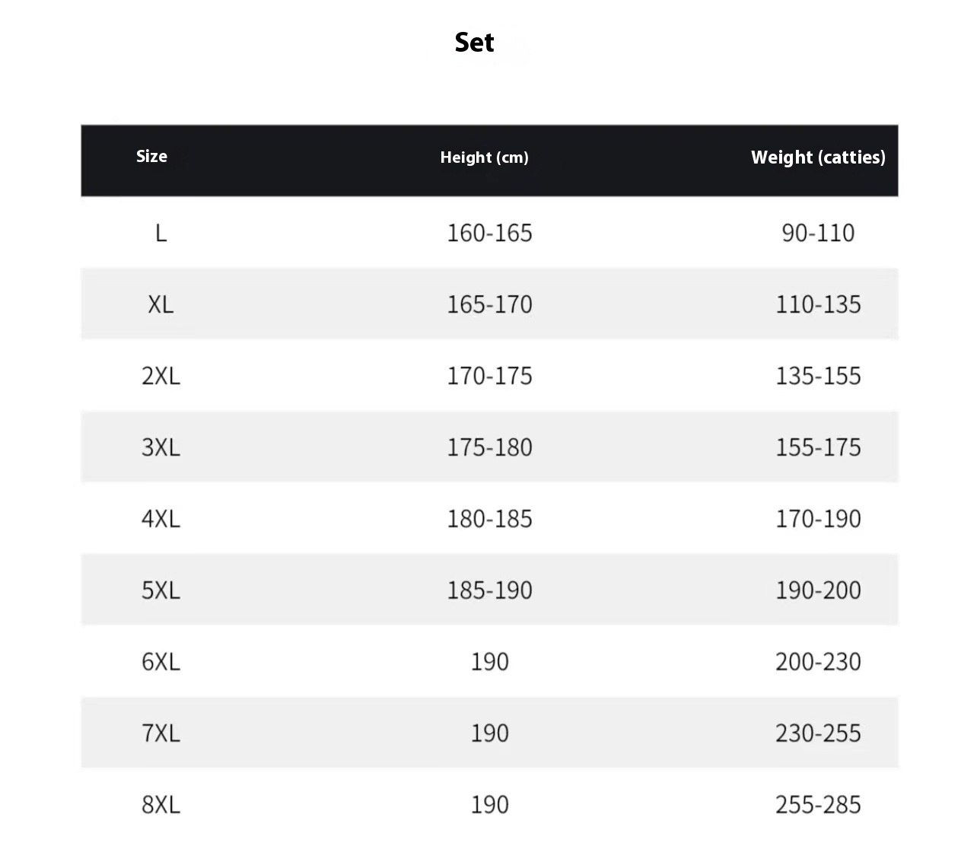Viewport: 977px width, 868px height.
Task: Click the 6XL size cell
Action: (x=161, y=662)
